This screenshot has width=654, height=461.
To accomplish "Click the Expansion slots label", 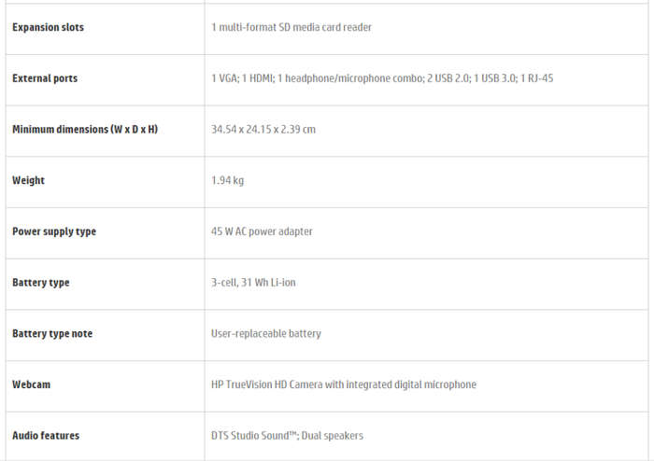I will (48, 27).
